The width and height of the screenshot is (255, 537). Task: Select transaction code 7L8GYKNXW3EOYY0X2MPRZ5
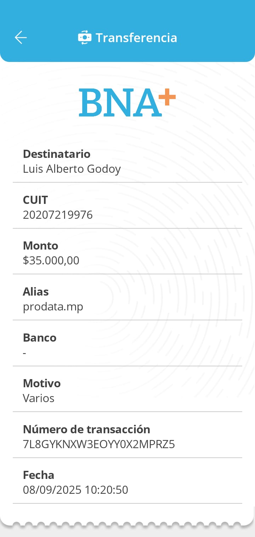pyautogui.click(x=99, y=444)
